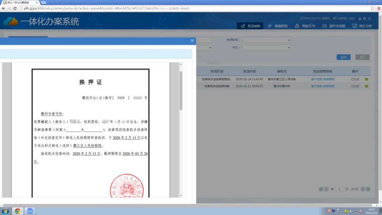Click green status icon in 2020-02-13 row
382x215 pixels.
366,86
